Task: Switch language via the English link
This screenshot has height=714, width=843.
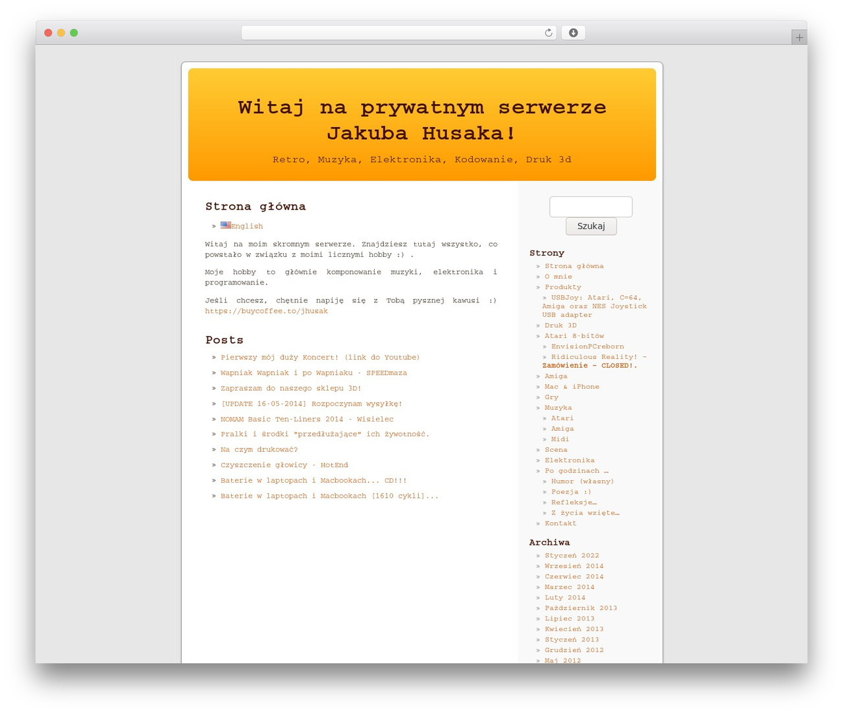Action: pyautogui.click(x=247, y=226)
